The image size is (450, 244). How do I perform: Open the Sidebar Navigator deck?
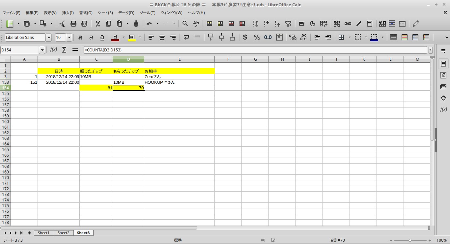pos(443,98)
